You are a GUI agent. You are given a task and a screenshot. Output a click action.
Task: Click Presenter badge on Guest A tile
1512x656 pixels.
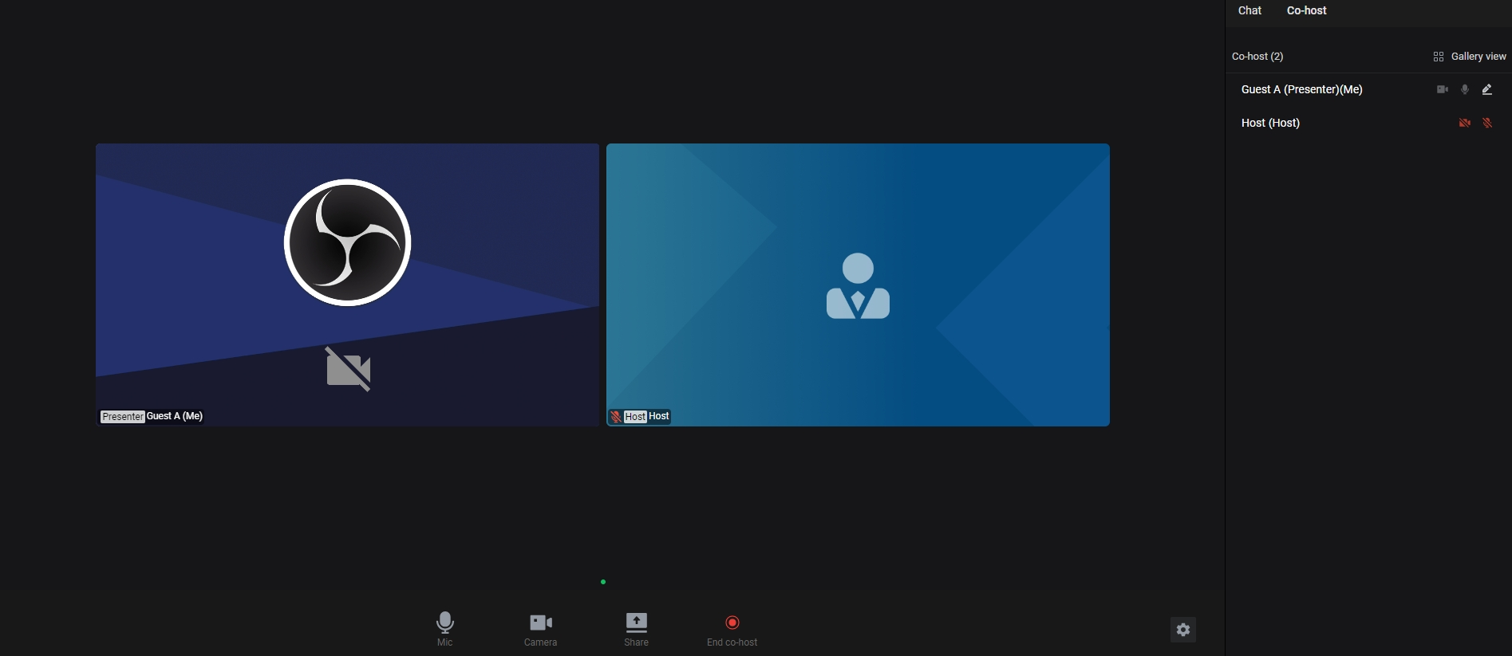point(123,416)
